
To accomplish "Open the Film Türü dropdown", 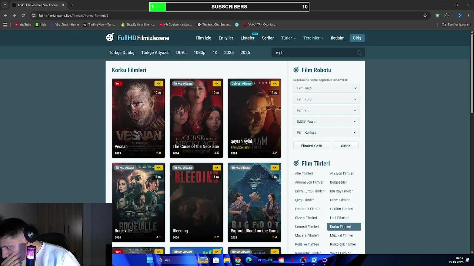I will tap(327, 99).
